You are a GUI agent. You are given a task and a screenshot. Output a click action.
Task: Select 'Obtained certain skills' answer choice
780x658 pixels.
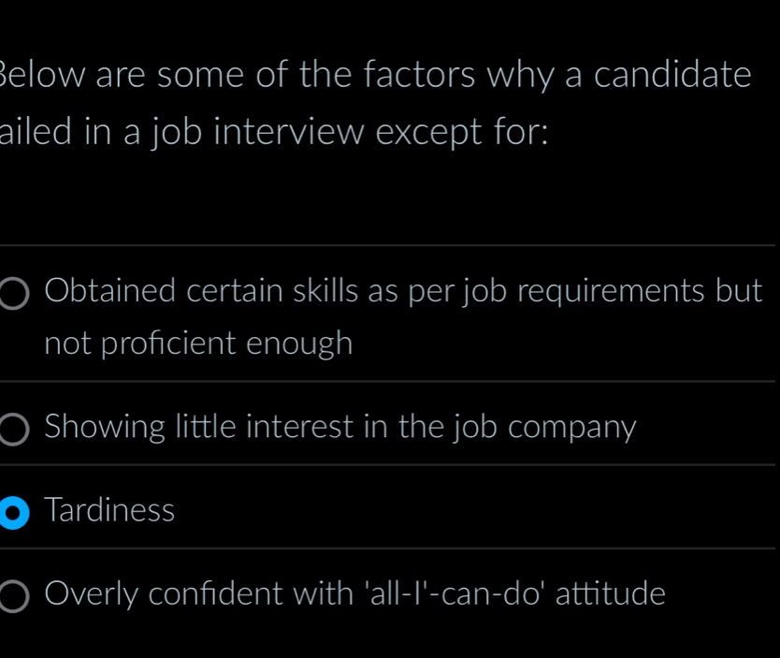point(12,294)
